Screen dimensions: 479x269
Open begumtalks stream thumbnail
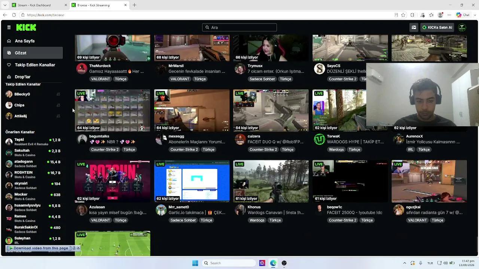tap(113, 111)
